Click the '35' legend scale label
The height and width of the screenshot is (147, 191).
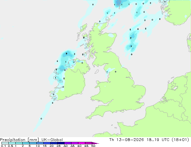click(x=72, y=146)
